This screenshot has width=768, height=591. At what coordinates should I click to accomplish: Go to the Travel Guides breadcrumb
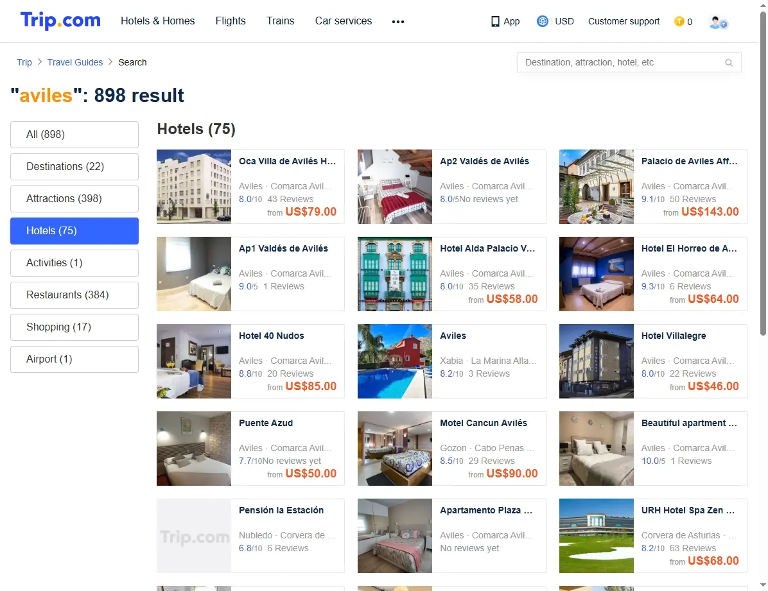(x=75, y=62)
